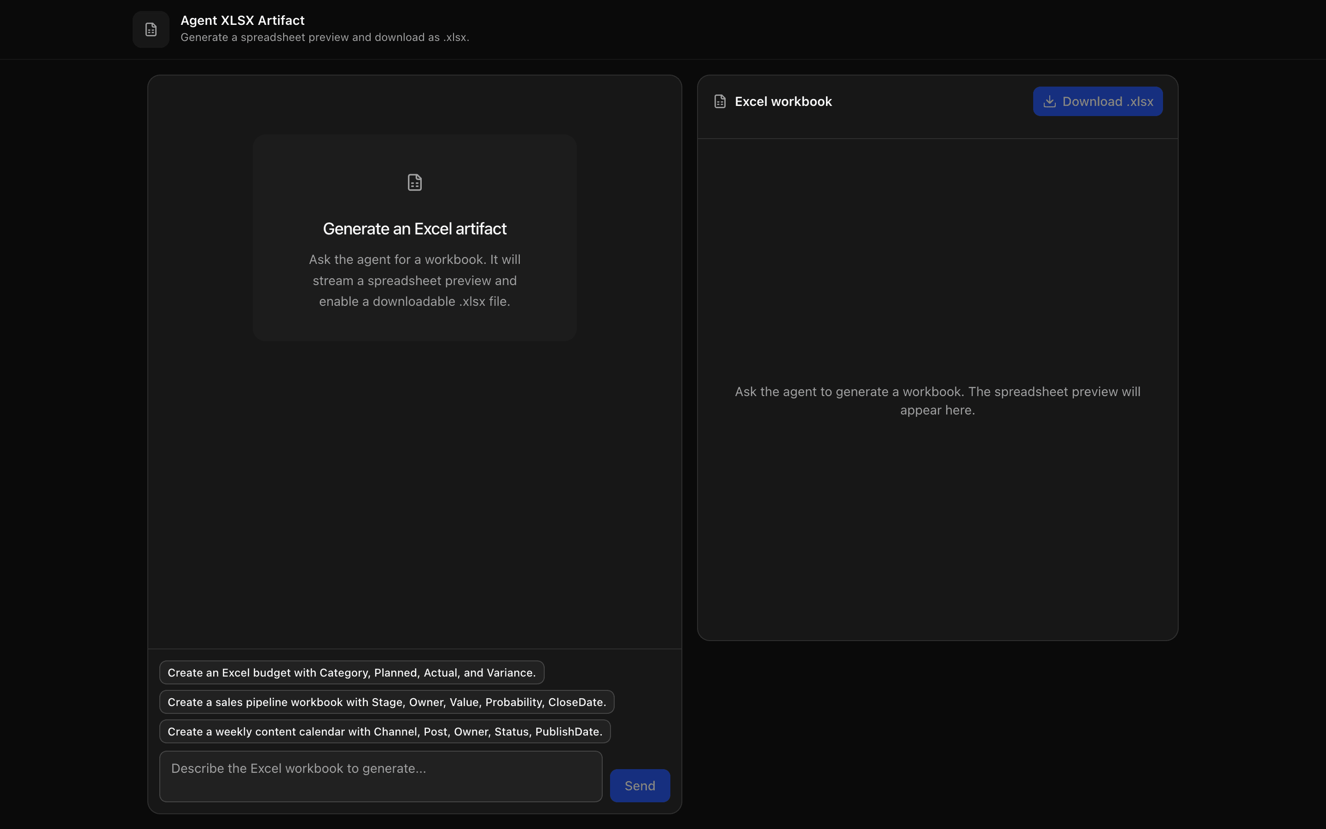Viewport: 1326px width, 829px height.
Task: Click the download arrow icon in Download .xlsx
Action: (1049, 101)
